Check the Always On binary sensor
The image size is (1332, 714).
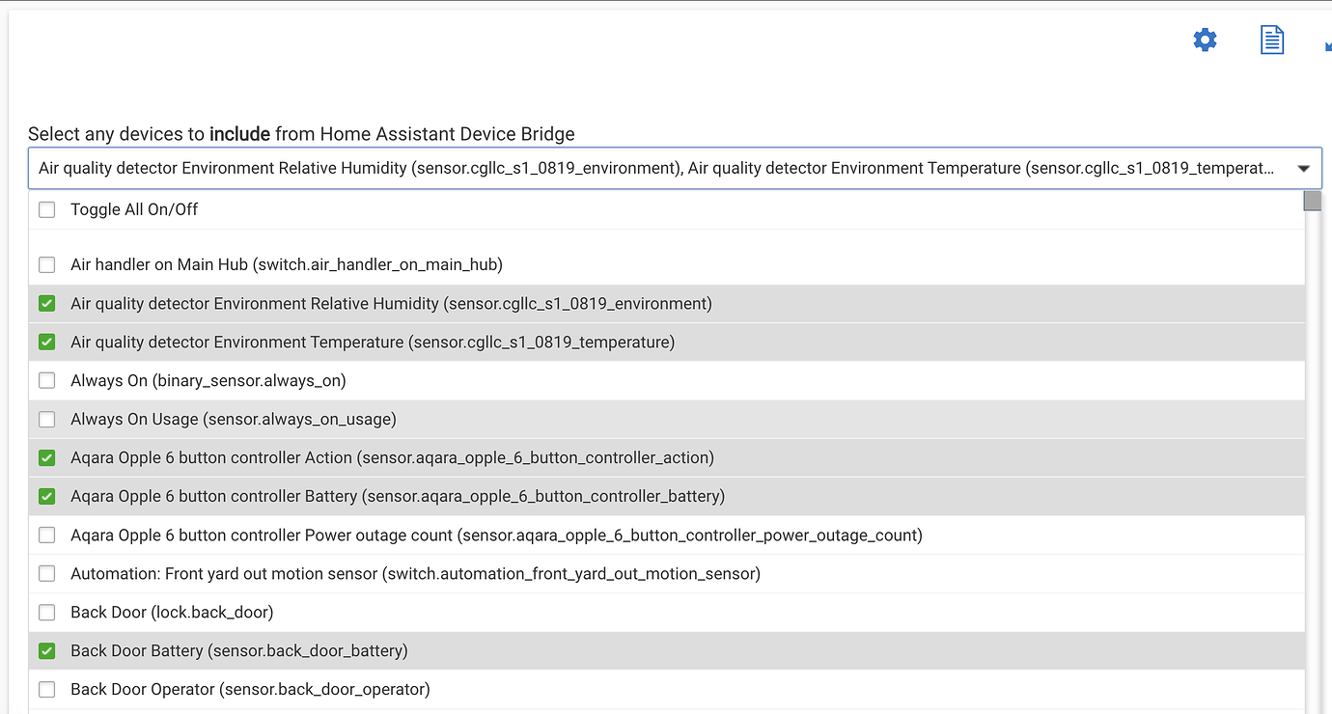[x=46, y=380]
